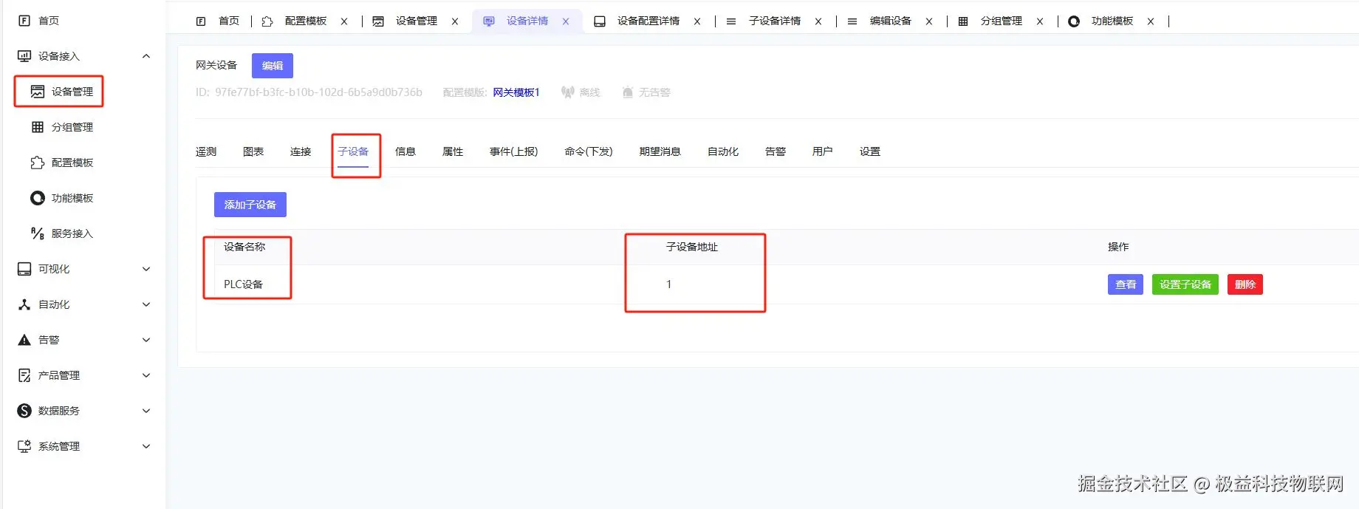
Task: Click the offline signal icon beside 离线
Action: pyautogui.click(x=567, y=92)
